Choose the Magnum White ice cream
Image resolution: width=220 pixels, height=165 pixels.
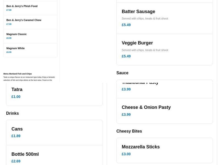[15, 48]
